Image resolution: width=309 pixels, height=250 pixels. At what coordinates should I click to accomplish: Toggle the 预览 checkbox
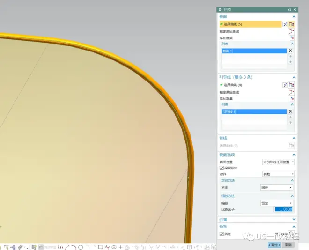pos(222,234)
